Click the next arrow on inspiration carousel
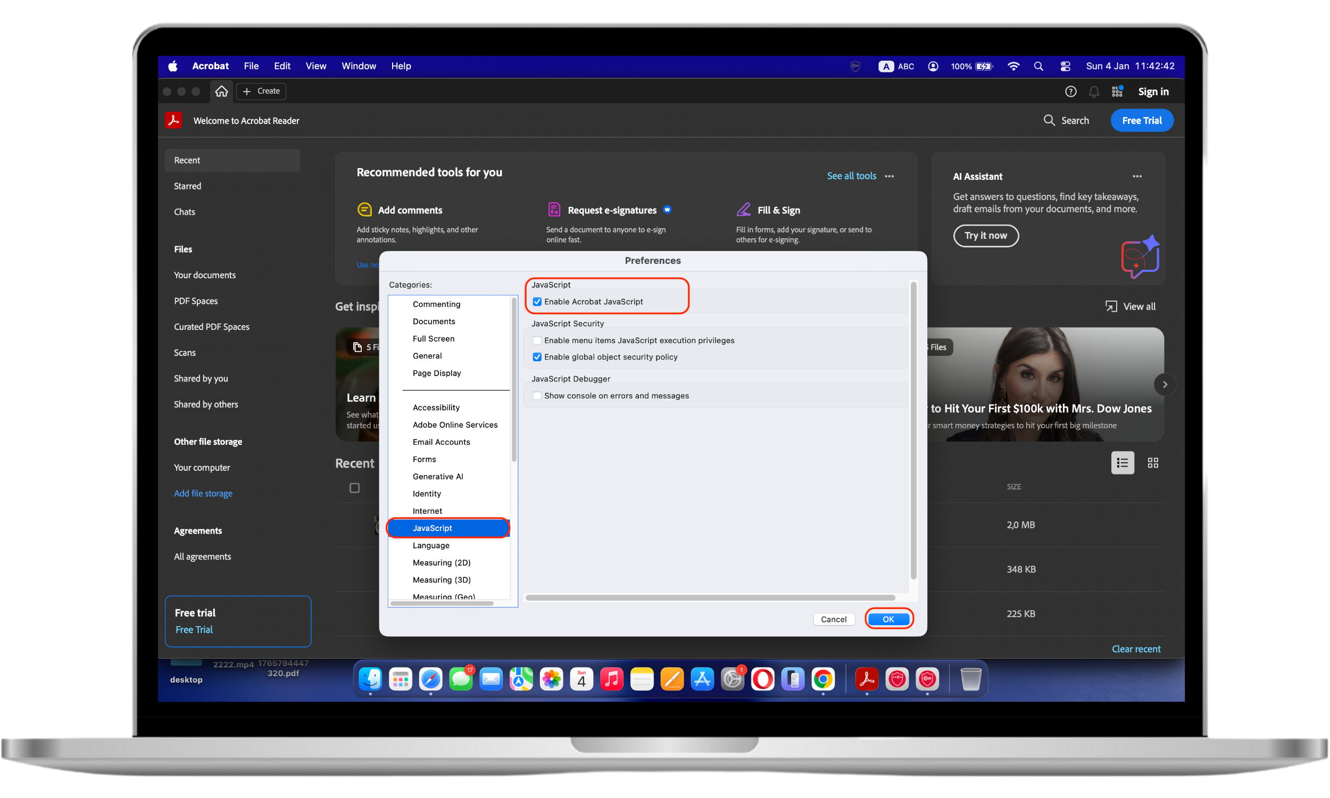The width and height of the screenshot is (1330, 798). (1165, 385)
